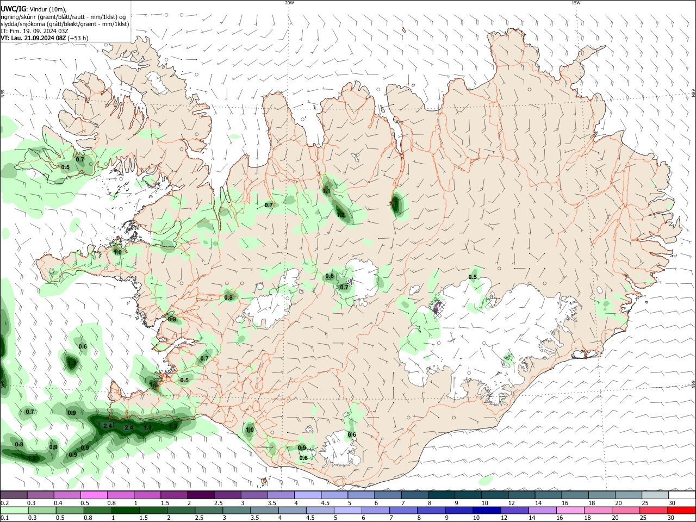Click the purple hatched snow patch on the glacier
Screen dimensions: 696x522
437,308
